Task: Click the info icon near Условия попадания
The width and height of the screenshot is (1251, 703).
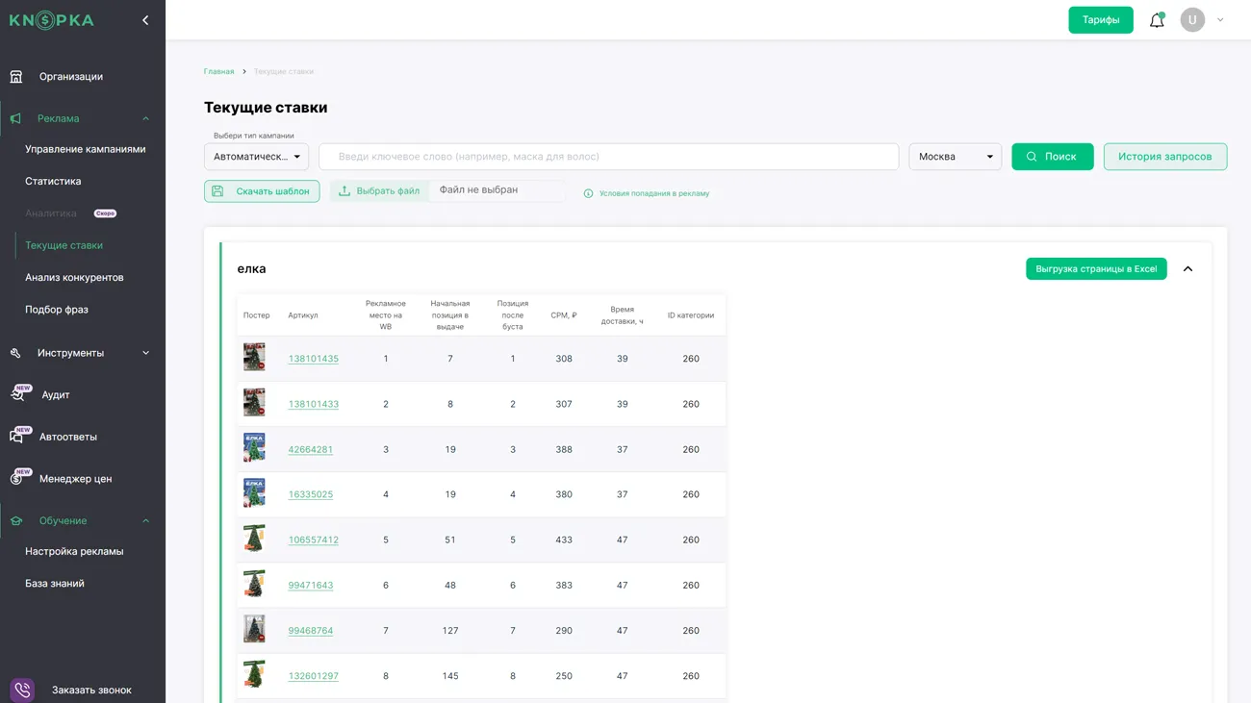Action: (588, 193)
